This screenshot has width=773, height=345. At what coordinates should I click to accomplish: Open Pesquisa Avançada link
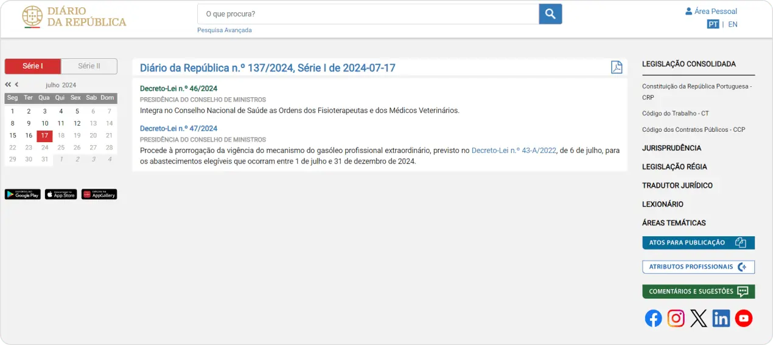pos(224,30)
